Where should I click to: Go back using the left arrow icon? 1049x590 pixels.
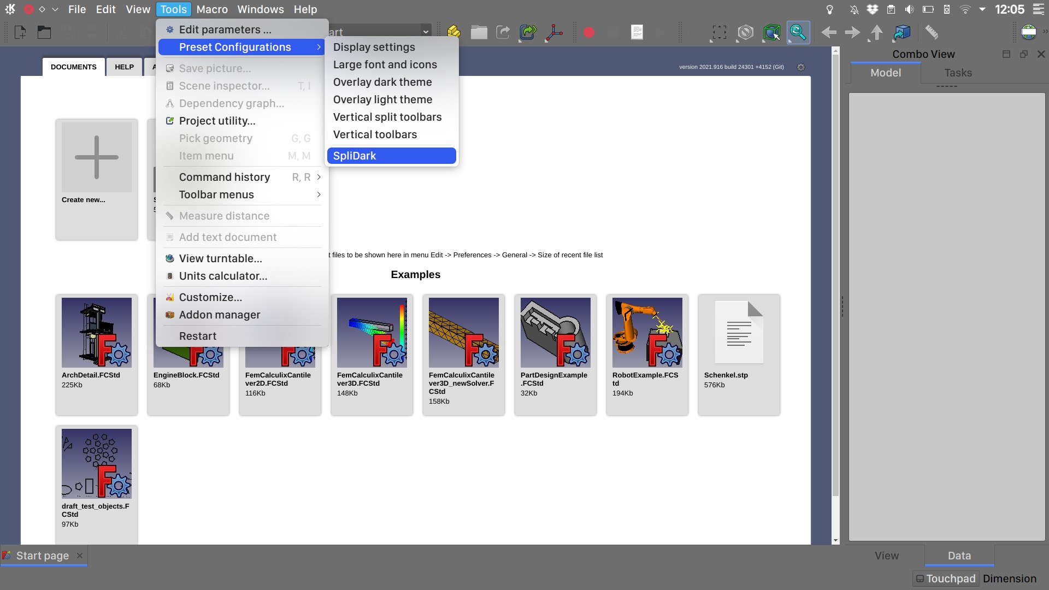(829, 32)
